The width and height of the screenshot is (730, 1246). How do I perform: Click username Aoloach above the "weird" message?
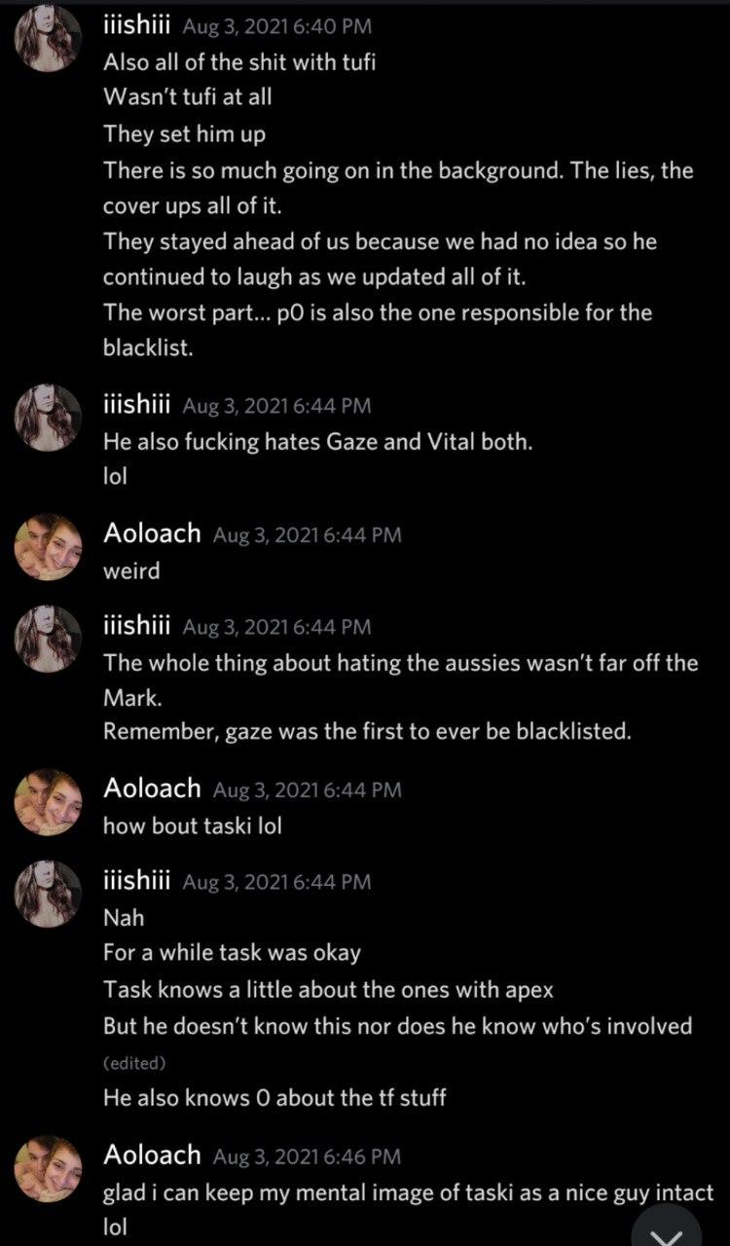[x=152, y=533]
